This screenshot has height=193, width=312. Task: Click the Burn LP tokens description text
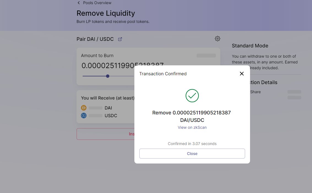click(113, 22)
